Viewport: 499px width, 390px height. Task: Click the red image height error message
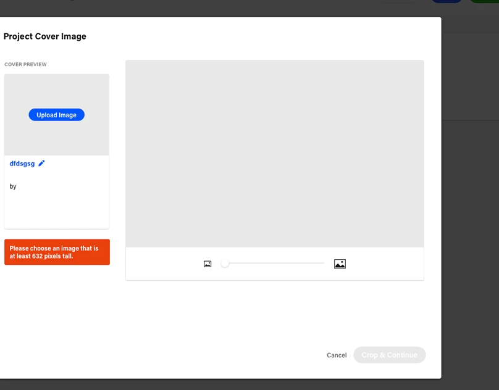click(57, 252)
